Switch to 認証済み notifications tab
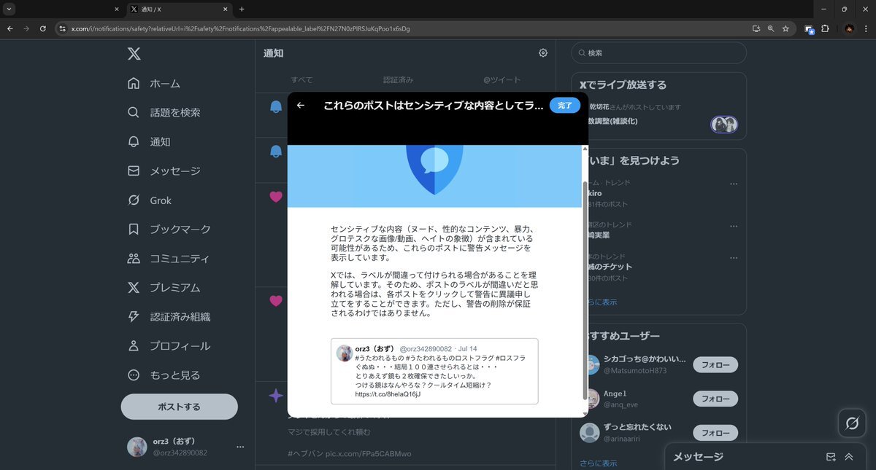876x470 pixels. [399, 80]
